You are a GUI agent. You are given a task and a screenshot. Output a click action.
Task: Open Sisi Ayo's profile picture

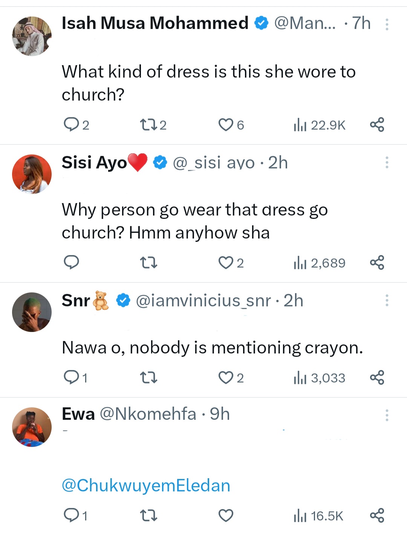point(32,174)
